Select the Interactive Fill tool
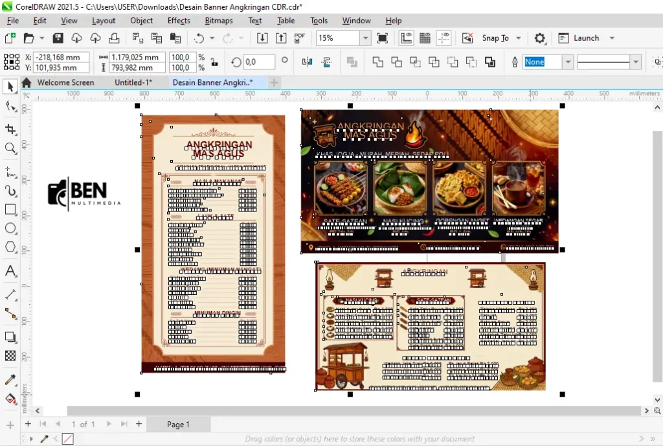This screenshot has height=446, width=663. pyautogui.click(x=10, y=399)
